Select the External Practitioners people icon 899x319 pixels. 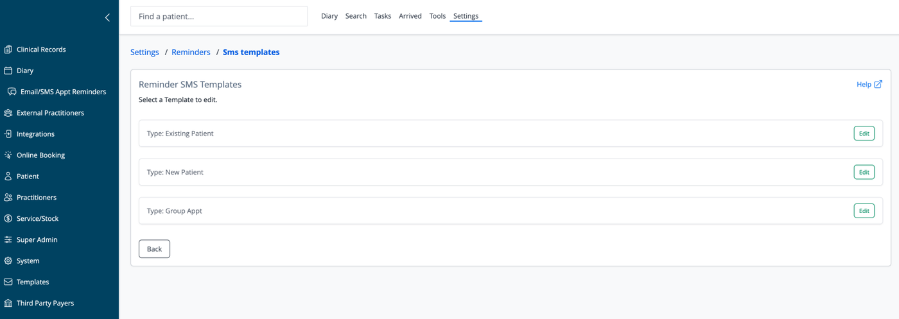[x=8, y=113]
